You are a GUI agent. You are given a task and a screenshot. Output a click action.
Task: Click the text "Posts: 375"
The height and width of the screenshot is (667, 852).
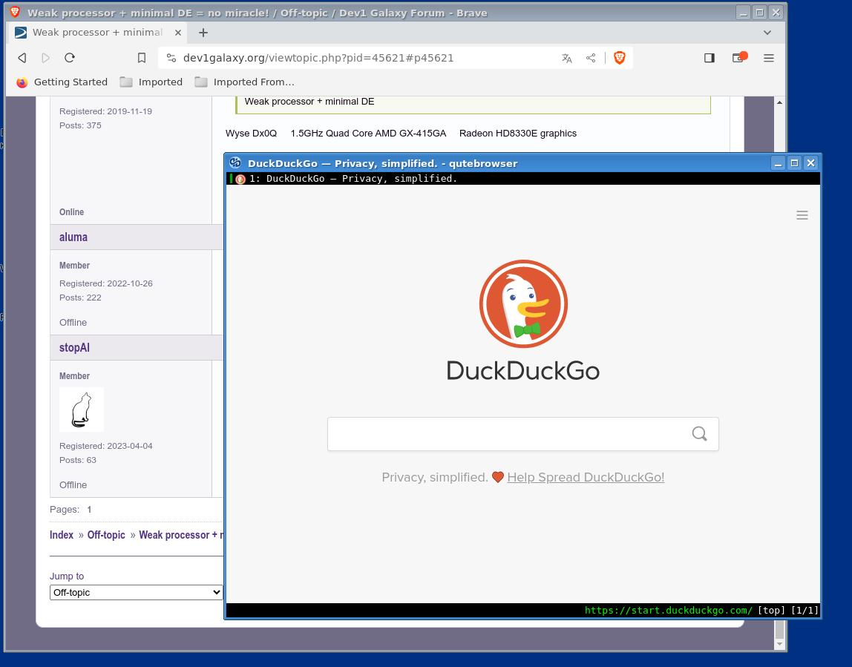tap(80, 125)
